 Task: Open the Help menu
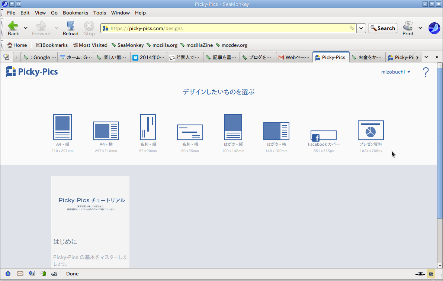(140, 13)
